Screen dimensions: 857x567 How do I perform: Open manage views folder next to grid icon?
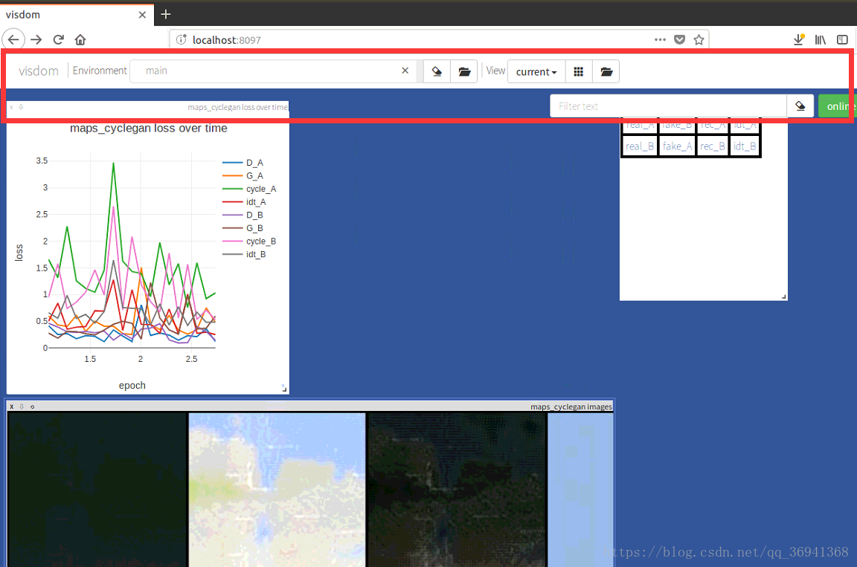click(606, 71)
